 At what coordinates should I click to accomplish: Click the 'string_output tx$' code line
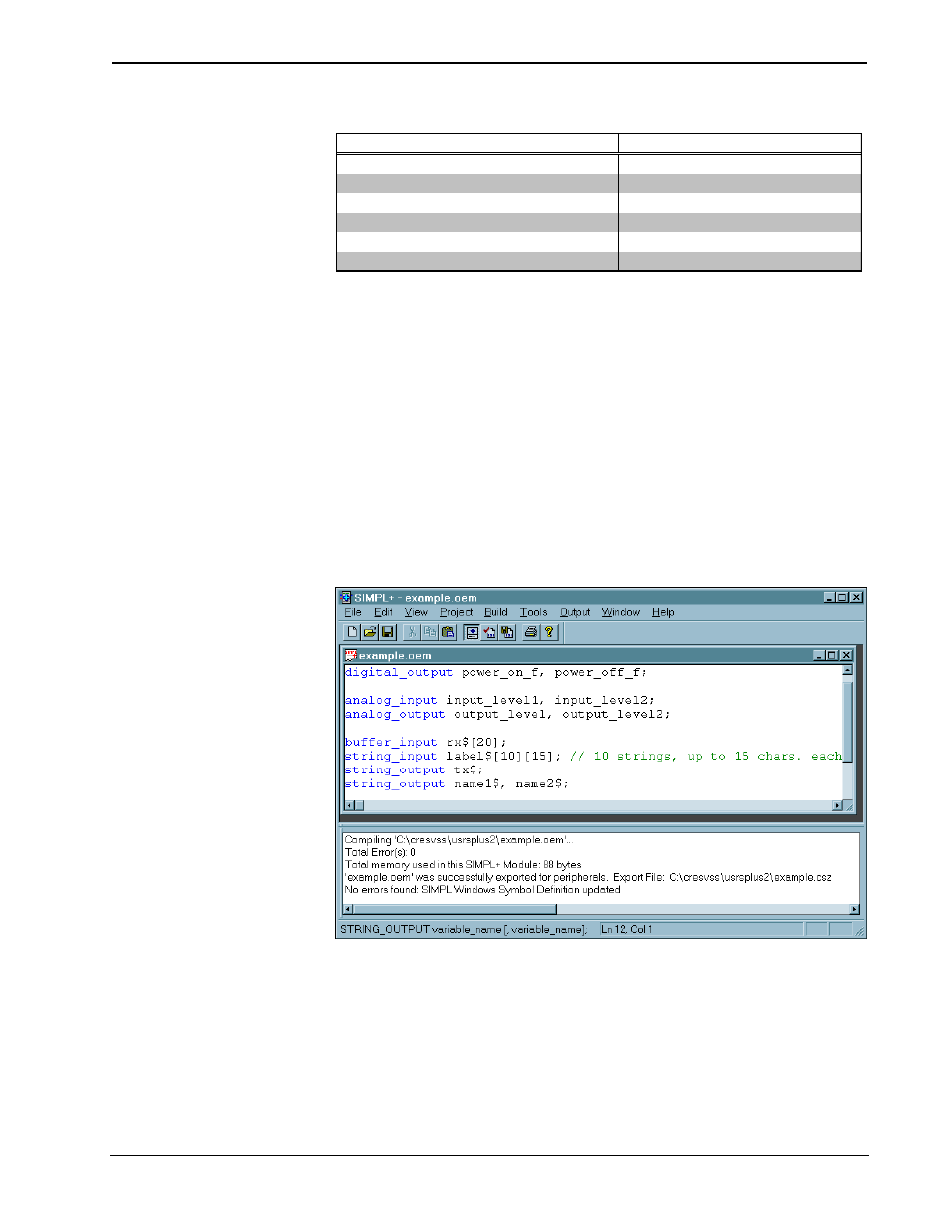pos(414,770)
